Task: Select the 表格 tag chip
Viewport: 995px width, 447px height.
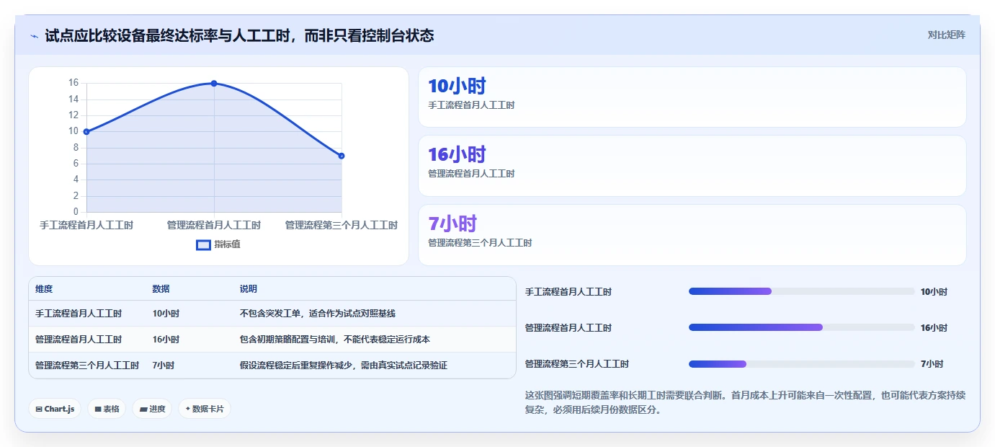Action: coord(107,409)
